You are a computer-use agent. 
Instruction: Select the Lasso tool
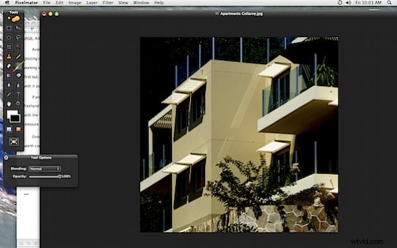[19, 38]
